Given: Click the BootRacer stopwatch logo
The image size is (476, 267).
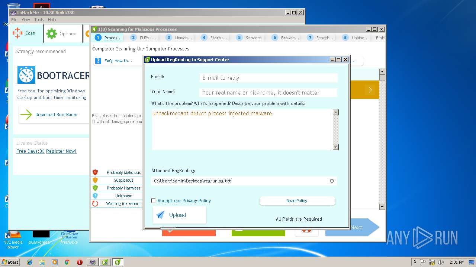Looking at the screenshot, I should pos(26,75).
